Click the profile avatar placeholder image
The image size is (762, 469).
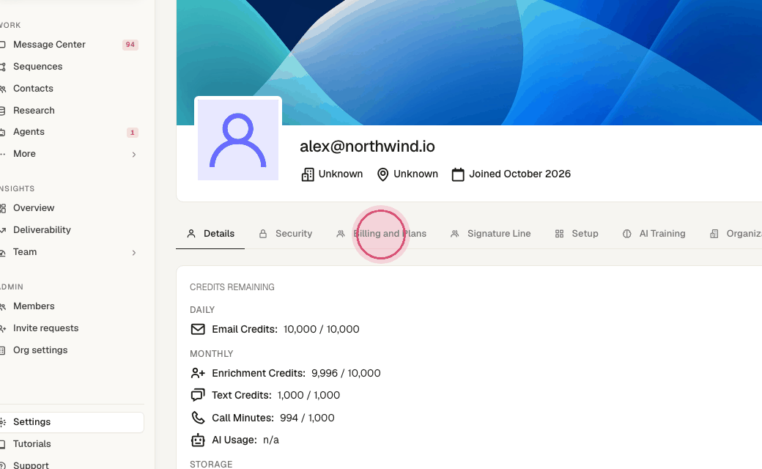click(x=238, y=140)
